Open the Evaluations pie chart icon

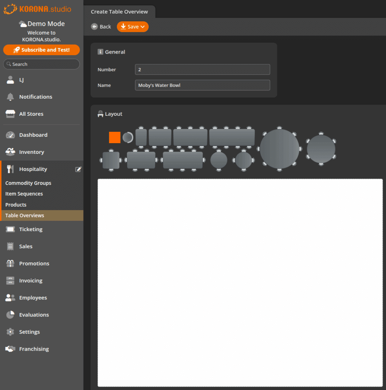(x=10, y=315)
